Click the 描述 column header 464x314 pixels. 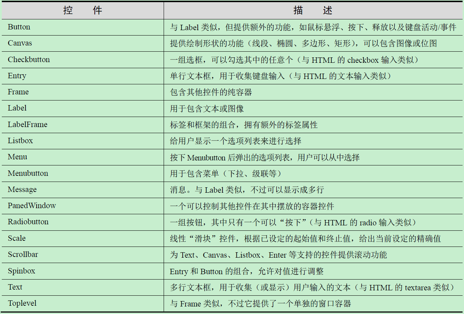[313, 10]
